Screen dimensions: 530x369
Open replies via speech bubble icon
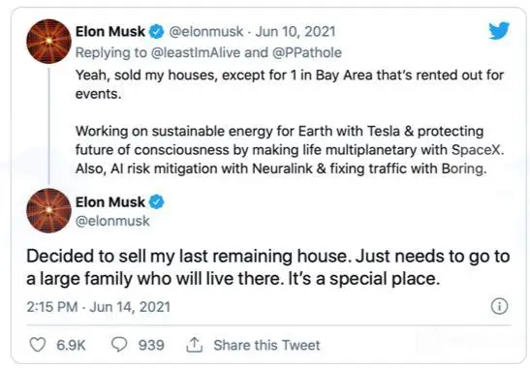tap(119, 345)
